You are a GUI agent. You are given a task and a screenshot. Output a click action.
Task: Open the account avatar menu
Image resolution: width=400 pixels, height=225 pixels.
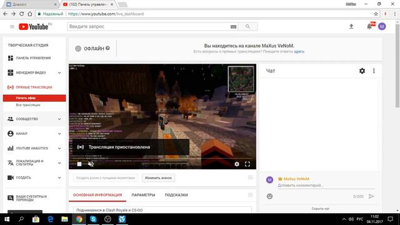pyautogui.click(x=382, y=26)
